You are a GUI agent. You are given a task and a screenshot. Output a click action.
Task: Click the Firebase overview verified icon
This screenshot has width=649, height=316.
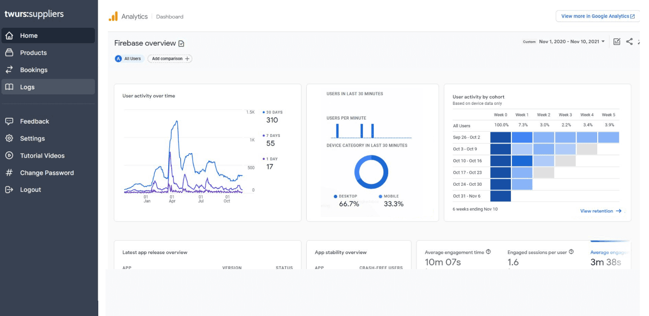tap(181, 44)
